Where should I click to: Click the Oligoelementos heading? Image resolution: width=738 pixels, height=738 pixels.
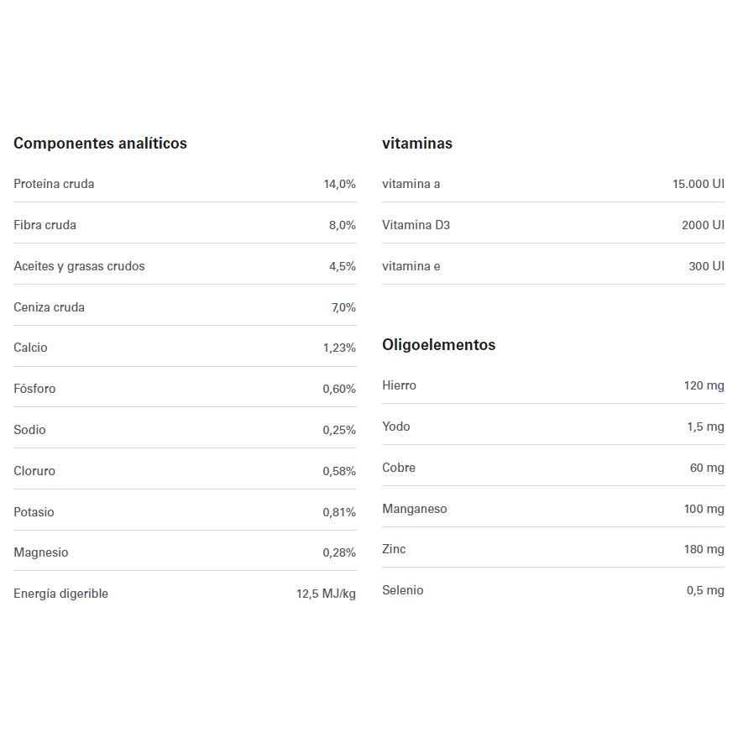[438, 345]
